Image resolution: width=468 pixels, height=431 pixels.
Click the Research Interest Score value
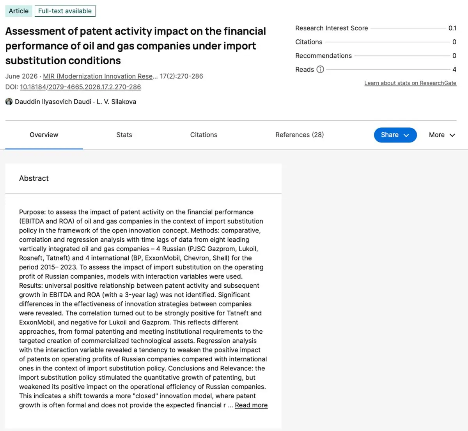coord(452,28)
